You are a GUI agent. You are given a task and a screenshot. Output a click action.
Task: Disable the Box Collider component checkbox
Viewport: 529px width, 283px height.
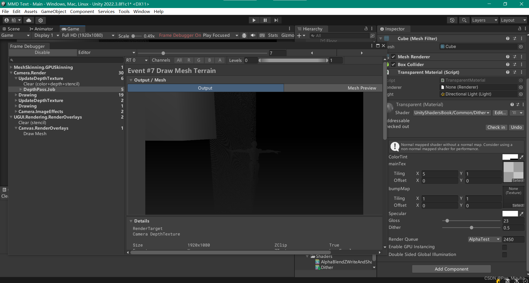[393, 64]
